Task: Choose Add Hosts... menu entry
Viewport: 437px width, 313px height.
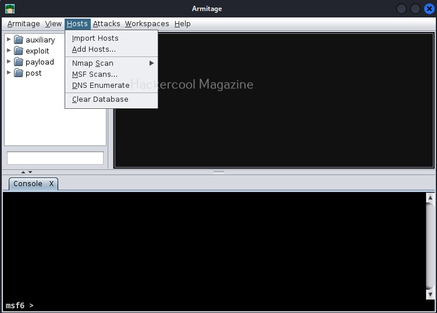Action: coord(111,49)
